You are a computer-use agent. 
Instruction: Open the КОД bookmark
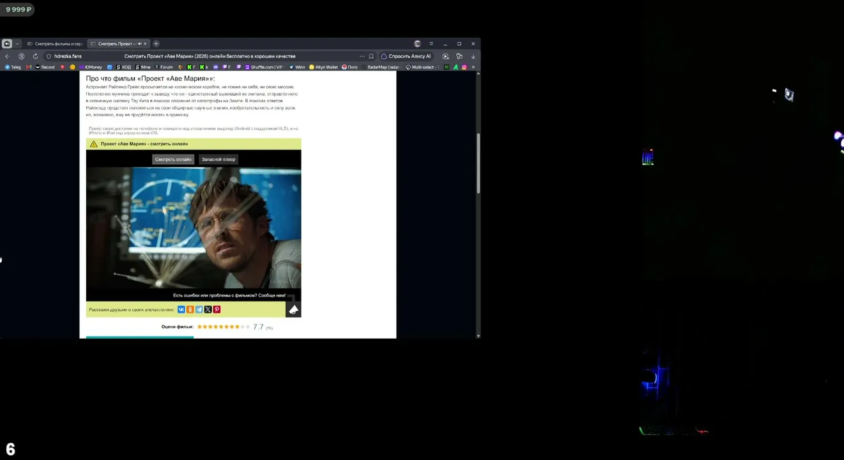tap(124, 67)
